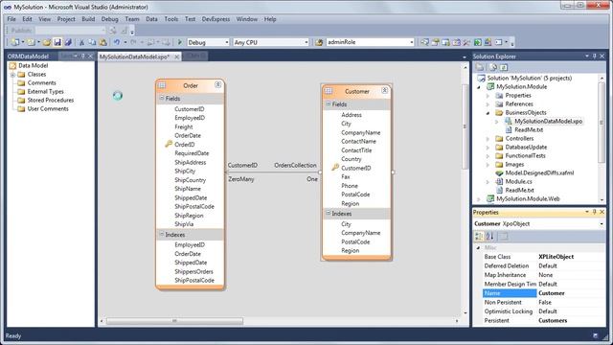Collapse the Customer class box
This screenshot has width=613, height=345.
pos(385,90)
